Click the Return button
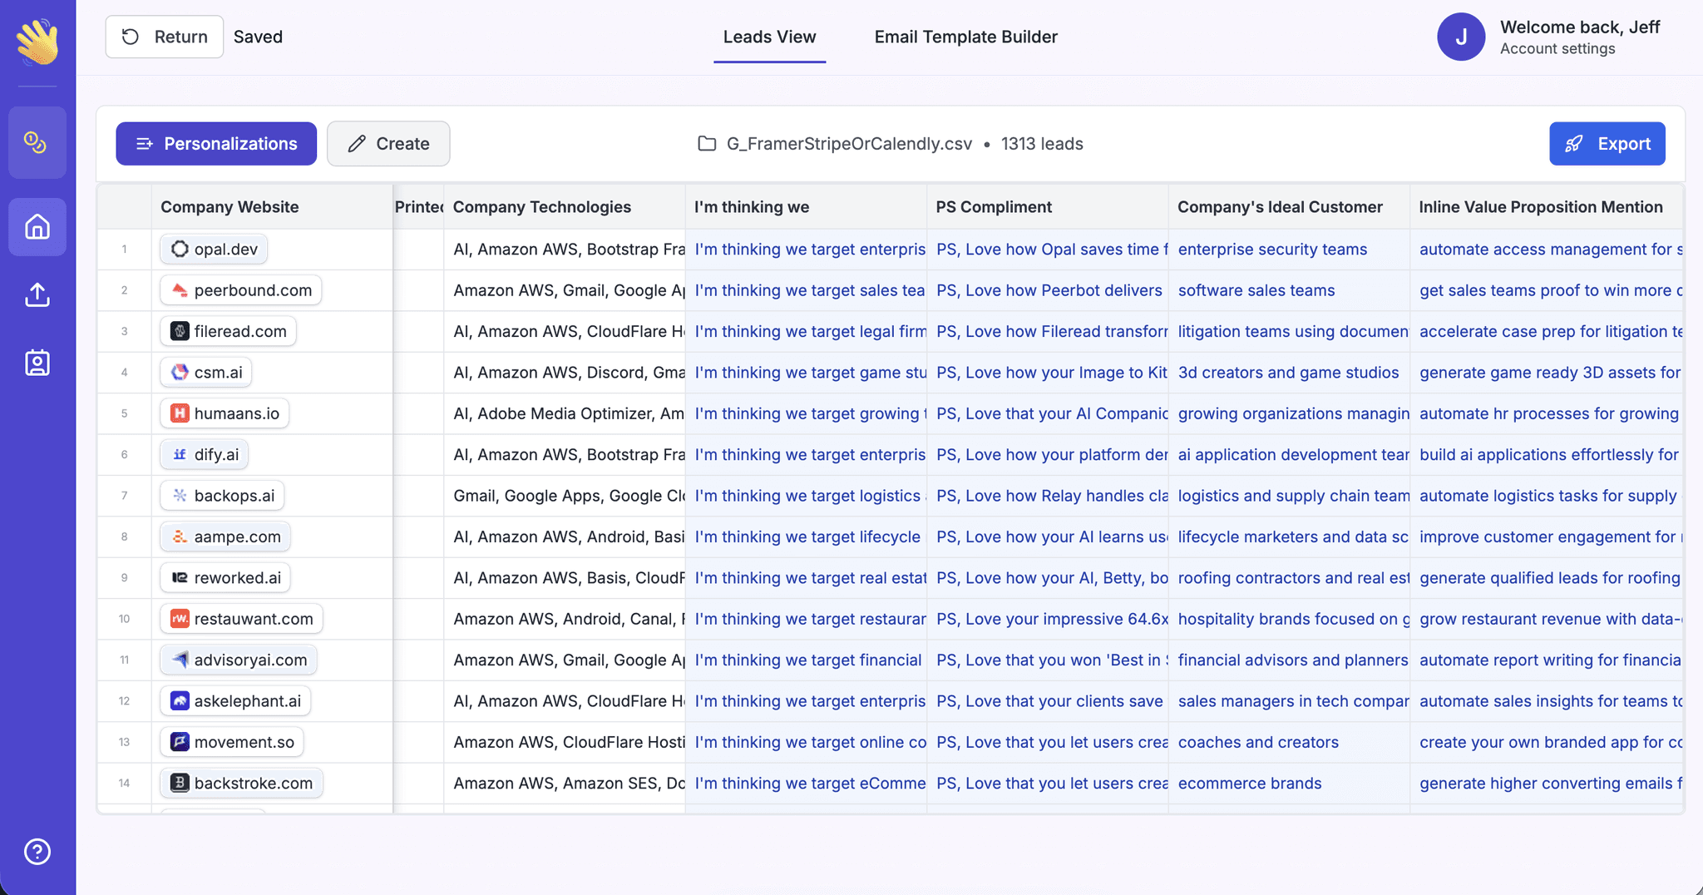Viewport: 1703px width, 895px height. tap(165, 37)
